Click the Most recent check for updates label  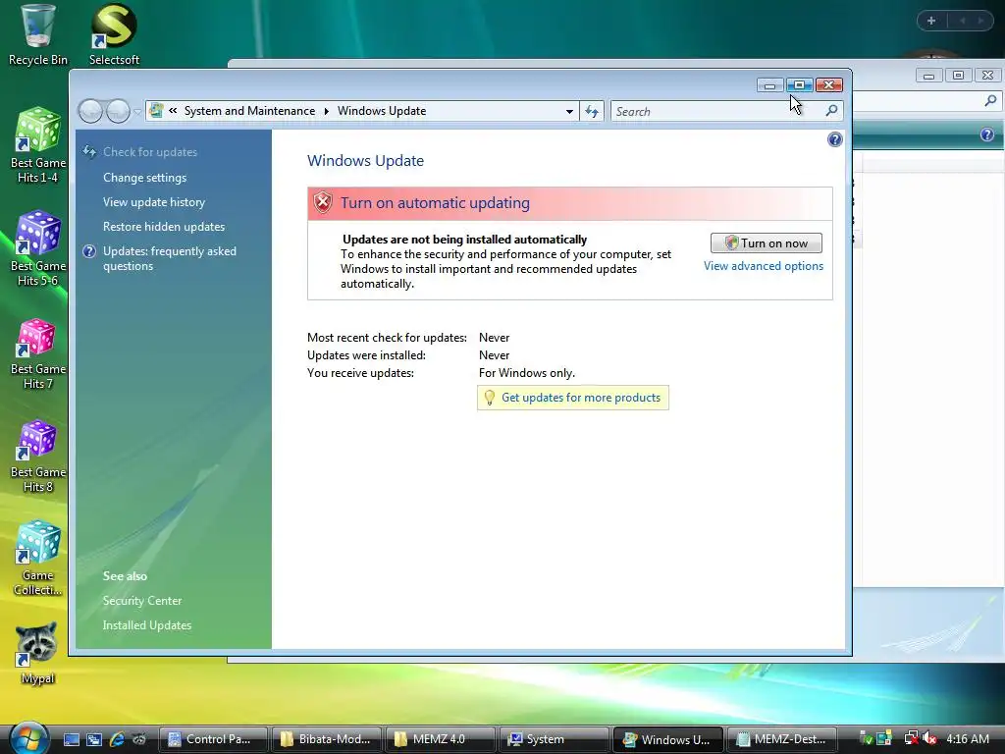387,338
